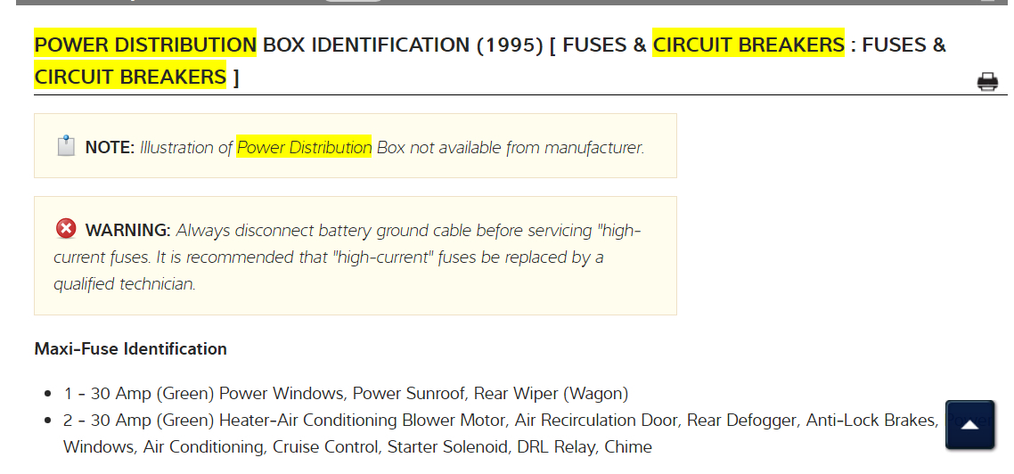Click the bold "NOTE:" label
This screenshot has width=1014, height=474.
pos(110,148)
